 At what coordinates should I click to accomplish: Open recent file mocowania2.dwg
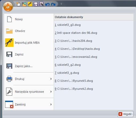coord(76,57)
